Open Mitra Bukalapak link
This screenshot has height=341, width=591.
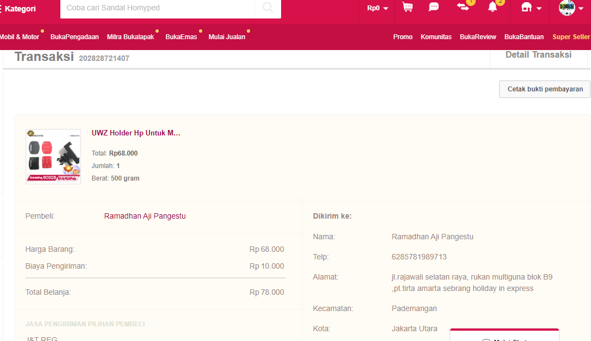coord(130,37)
